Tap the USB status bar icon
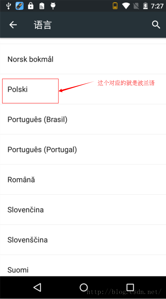 coord(8,6)
